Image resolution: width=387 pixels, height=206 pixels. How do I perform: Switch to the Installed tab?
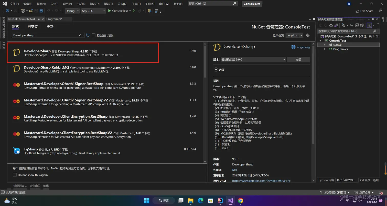(x=33, y=27)
